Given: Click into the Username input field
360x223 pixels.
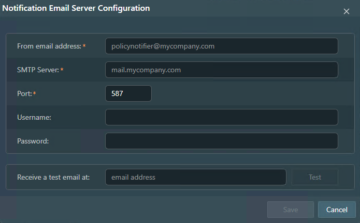Looking at the screenshot, I should click(x=221, y=117).
